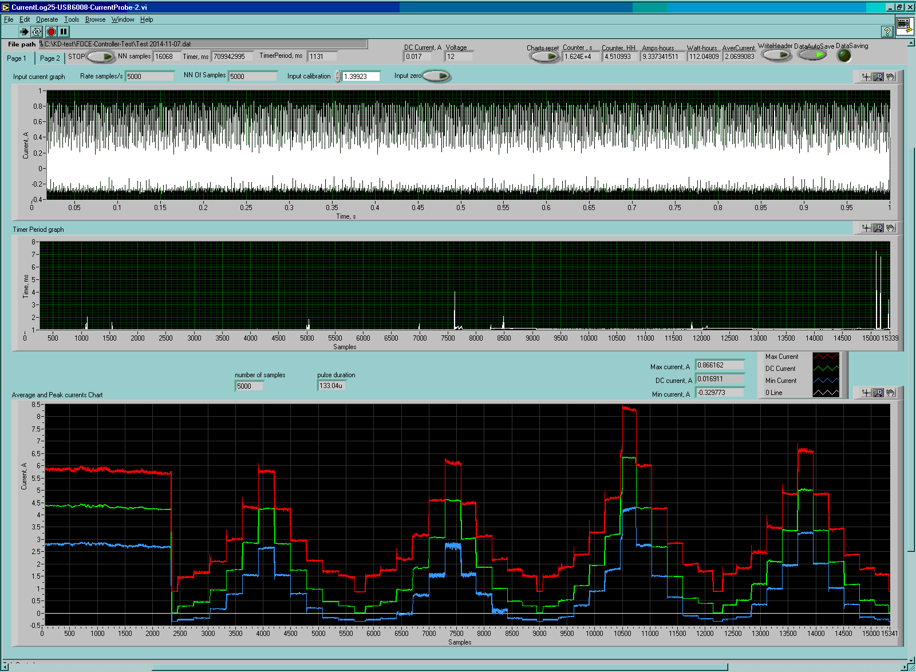Open the Browse menu
The height and width of the screenshot is (672, 916).
pos(95,19)
